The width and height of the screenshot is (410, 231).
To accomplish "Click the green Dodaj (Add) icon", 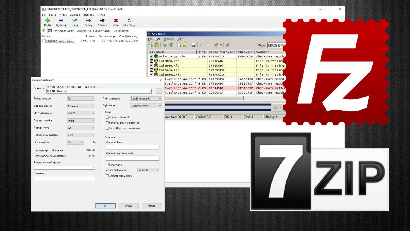I will pyautogui.click(x=47, y=21).
